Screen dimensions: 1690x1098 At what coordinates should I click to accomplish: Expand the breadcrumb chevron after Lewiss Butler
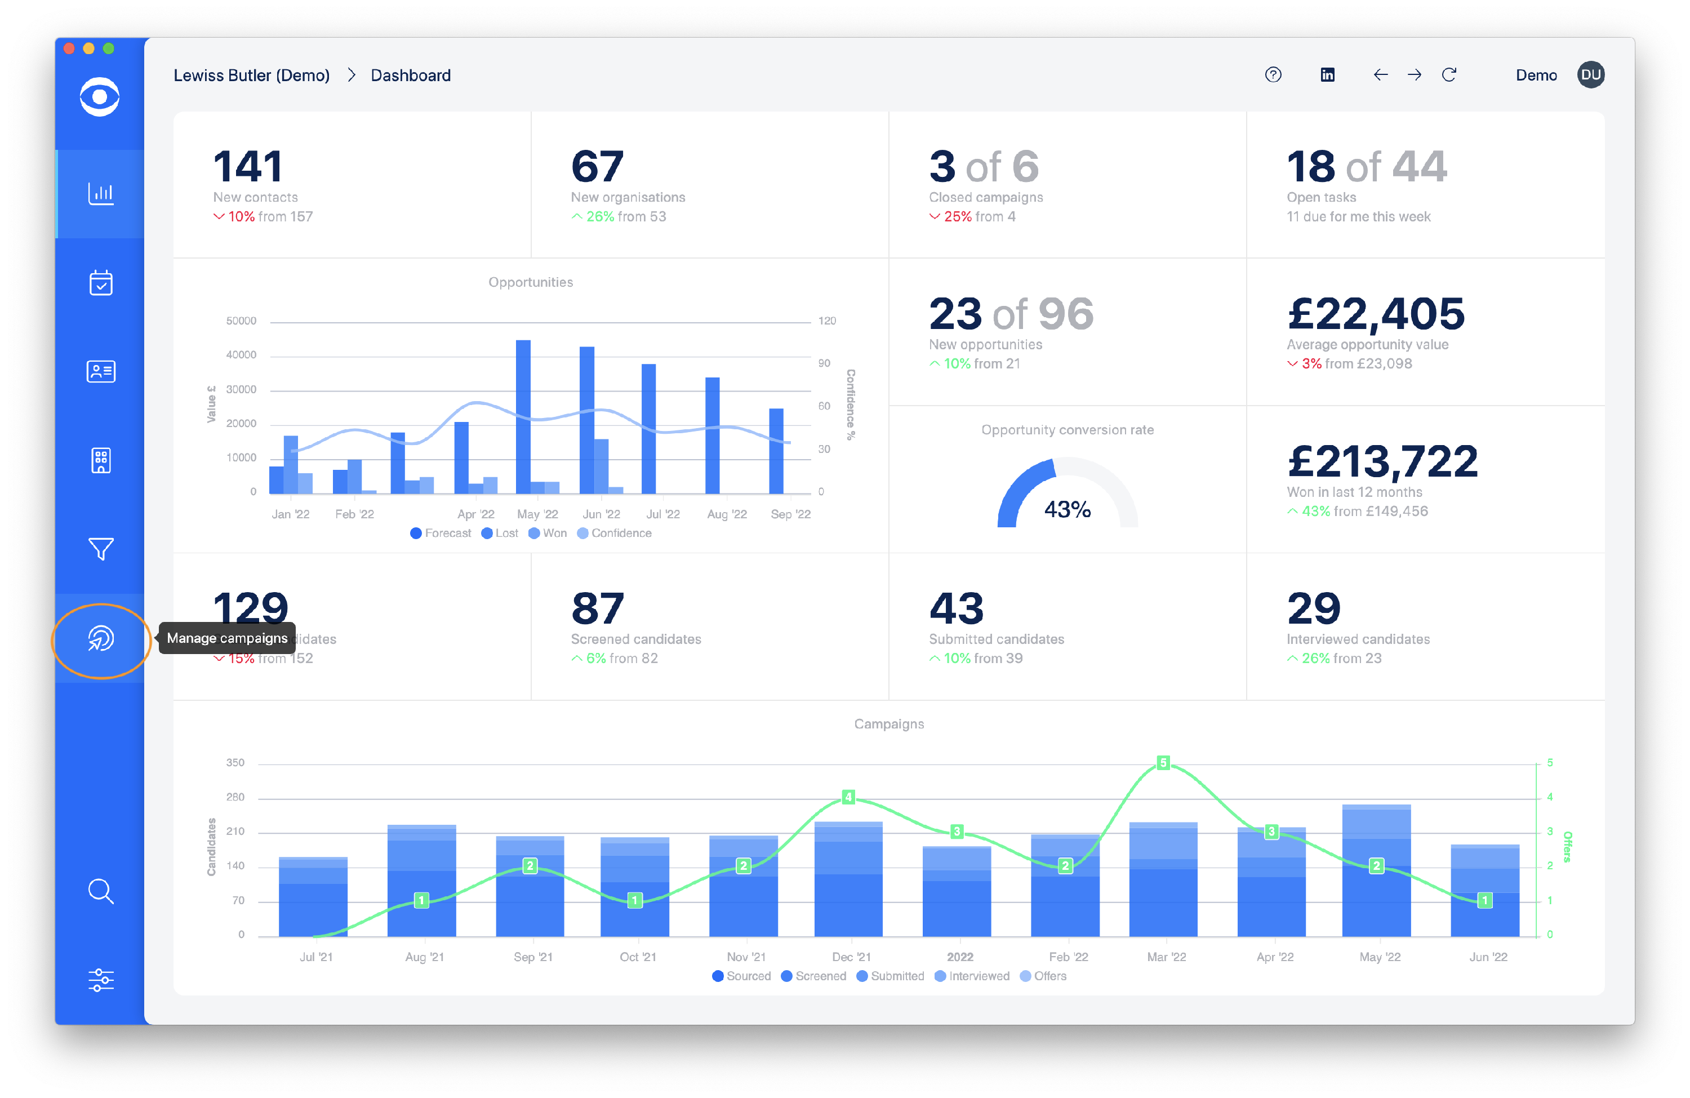[351, 74]
